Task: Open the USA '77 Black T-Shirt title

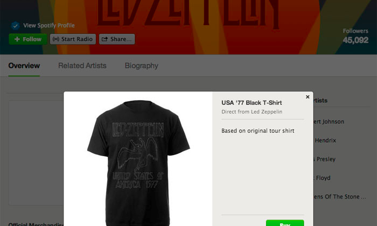Action: pos(252,103)
